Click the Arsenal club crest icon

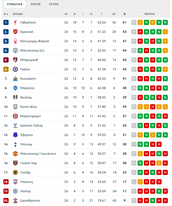tap(15, 32)
